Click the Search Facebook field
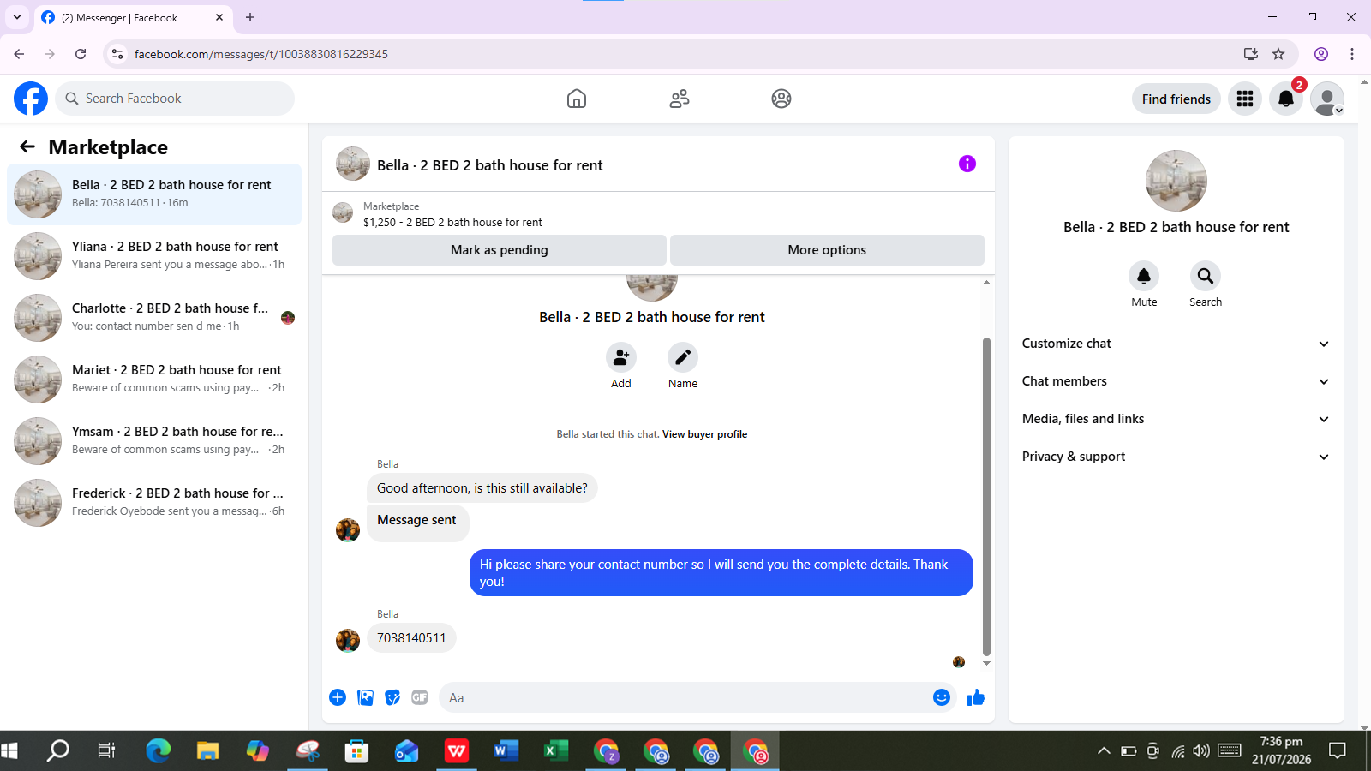Viewport: 1371px width, 771px height. (x=175, y=99)
